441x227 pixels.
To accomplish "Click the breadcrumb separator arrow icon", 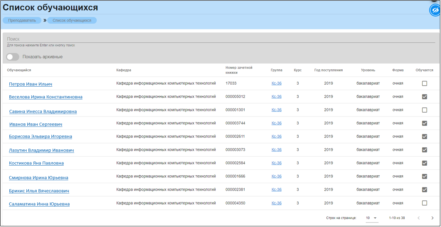I will pyautogui.click(x=45, y=20).
